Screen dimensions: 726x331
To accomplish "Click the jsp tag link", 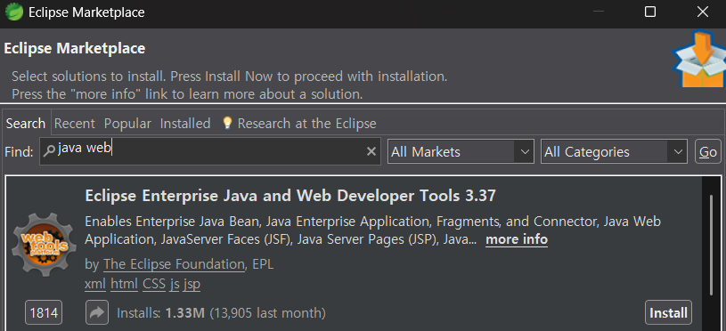I will tap(192, 284).
